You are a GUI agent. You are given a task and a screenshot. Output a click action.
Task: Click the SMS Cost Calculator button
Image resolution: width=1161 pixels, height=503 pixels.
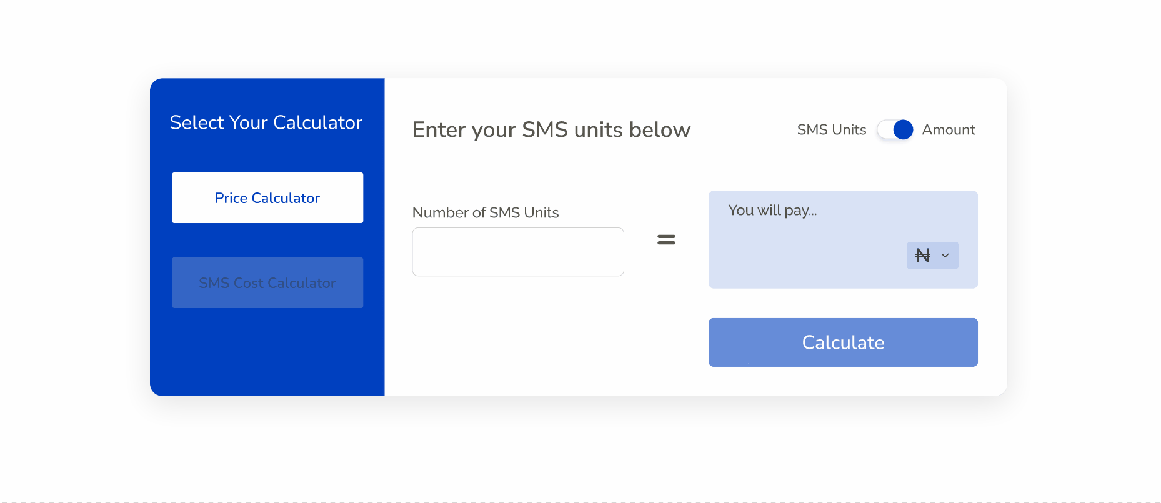(x=267, y=282)
